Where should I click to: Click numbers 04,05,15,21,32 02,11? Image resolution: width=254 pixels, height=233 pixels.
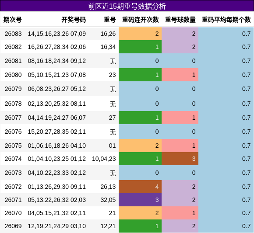[x=56, y=213]
